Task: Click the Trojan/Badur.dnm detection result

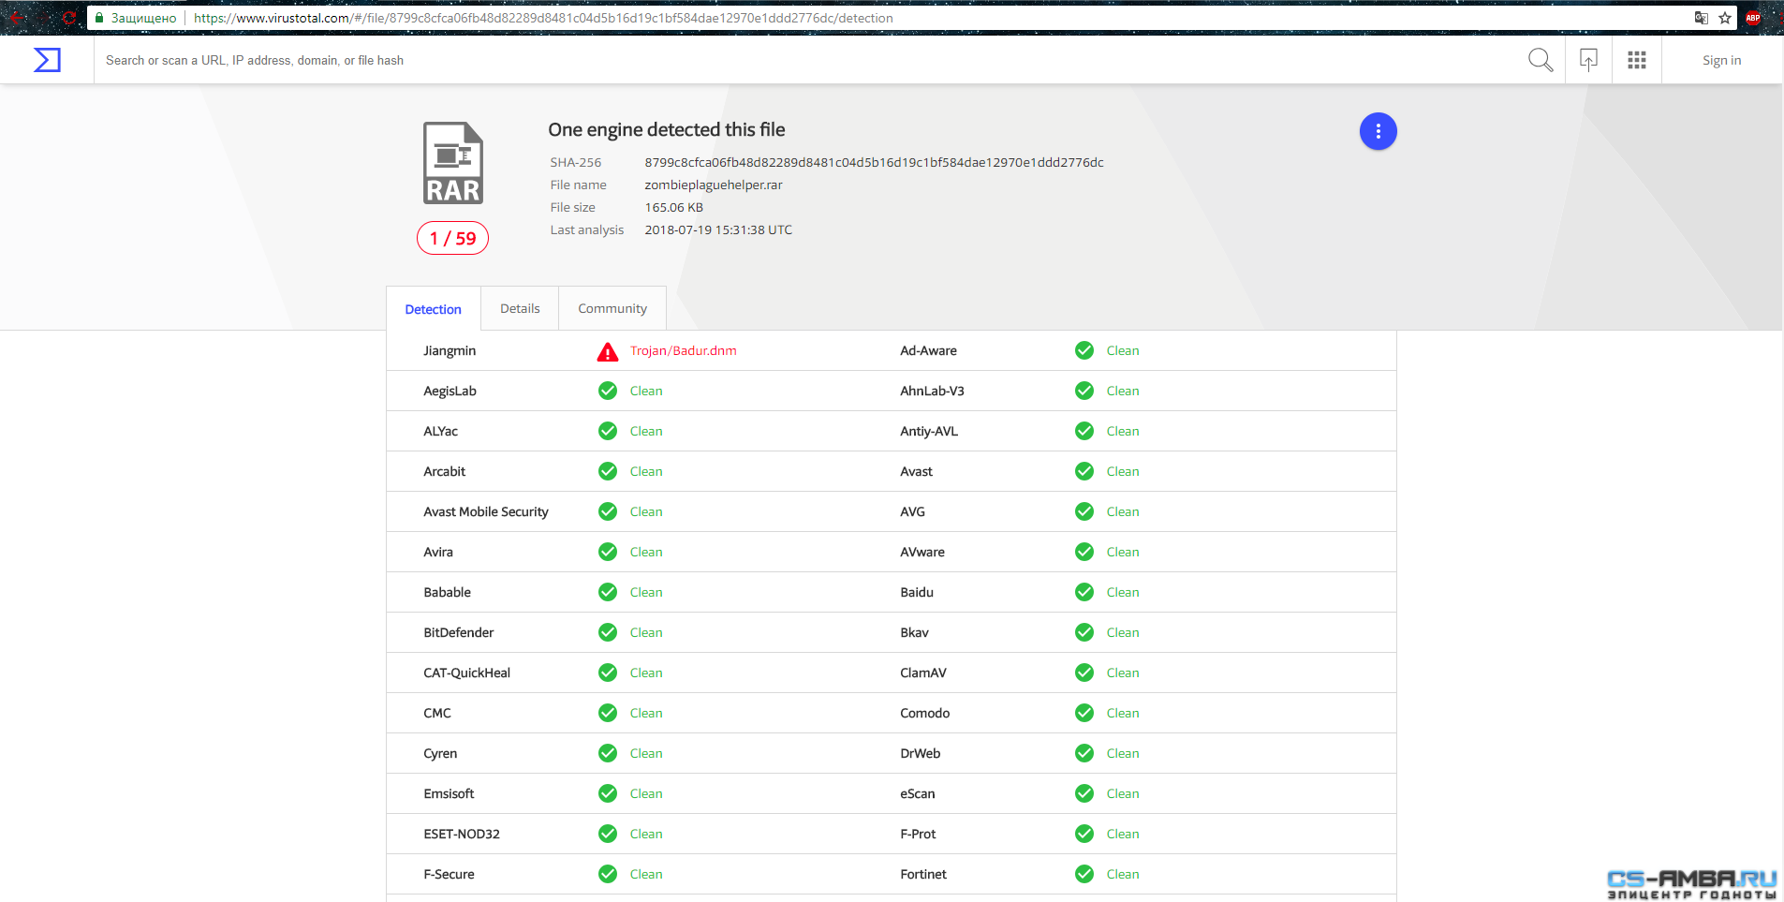Action: (x=683, y=350)
